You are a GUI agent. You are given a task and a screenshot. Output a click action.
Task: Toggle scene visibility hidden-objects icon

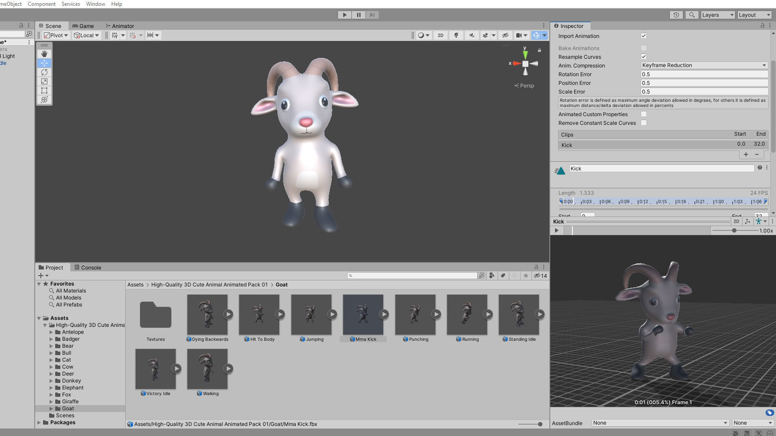click(x=505, y=36)
